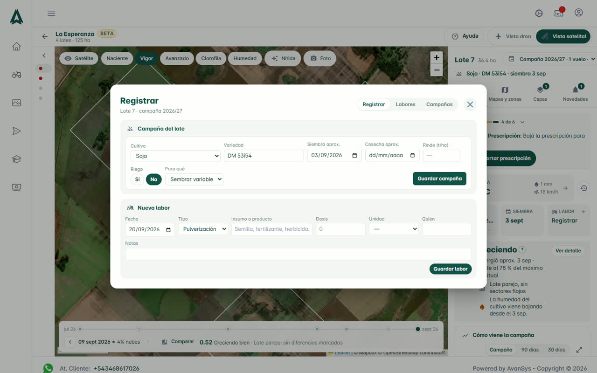Image resolution: width=597 pixels, height=373 pixels.
Task: Open the settings gear icon
Action: click(539, 13)
